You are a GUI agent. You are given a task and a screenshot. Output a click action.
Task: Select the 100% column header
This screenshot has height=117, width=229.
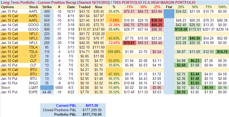click(x=222, y=7)
